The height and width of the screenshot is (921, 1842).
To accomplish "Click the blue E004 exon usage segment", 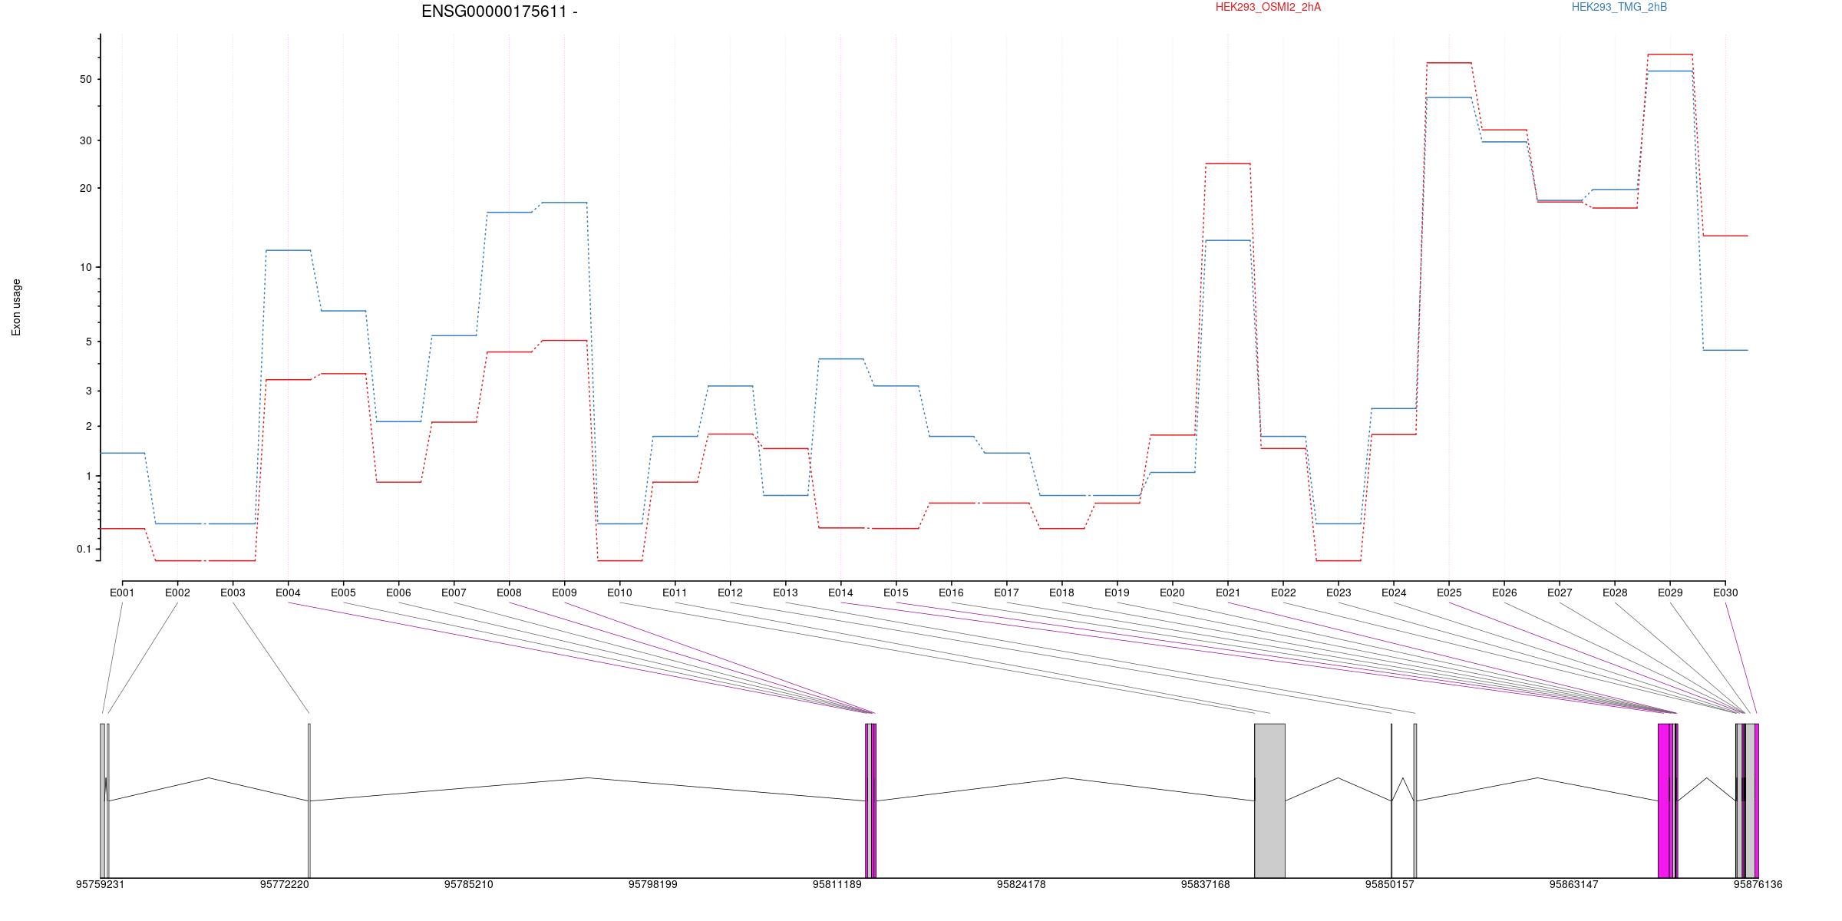I will [288, 250].
